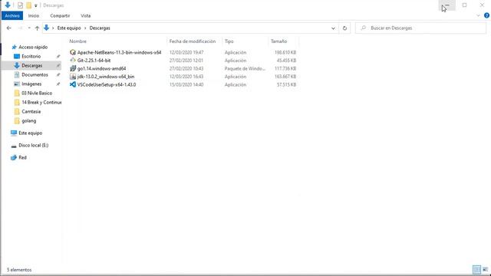Open the Compartir ribbon tab

pyautogui.click(x=60, y=15)
